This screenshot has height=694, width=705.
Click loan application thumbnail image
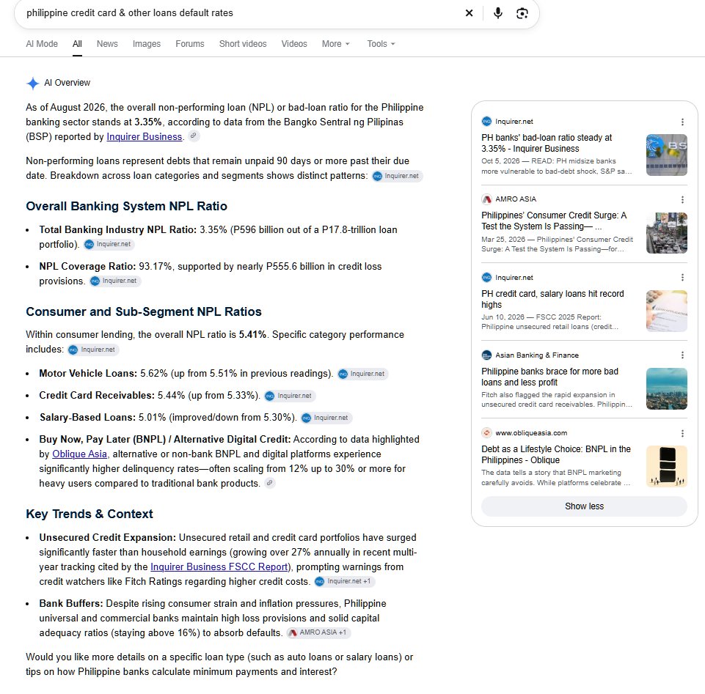[666, 311]
